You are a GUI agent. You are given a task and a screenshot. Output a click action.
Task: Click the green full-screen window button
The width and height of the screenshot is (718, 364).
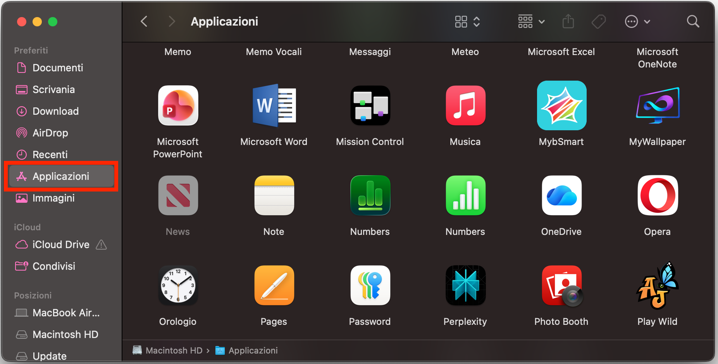pyautogui.click(x=53, y=22)
